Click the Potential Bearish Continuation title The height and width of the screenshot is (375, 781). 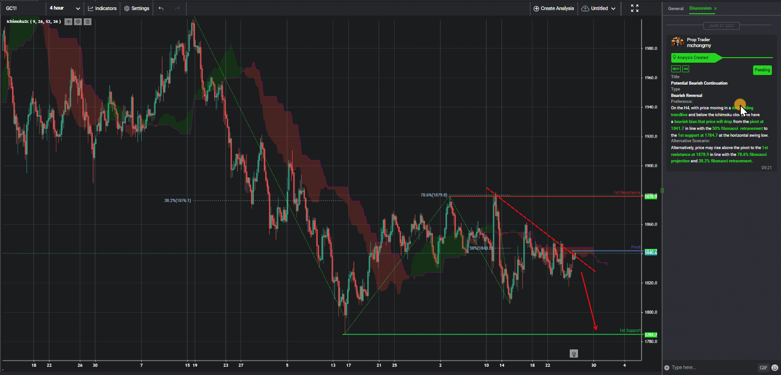[x=699, y=83]
